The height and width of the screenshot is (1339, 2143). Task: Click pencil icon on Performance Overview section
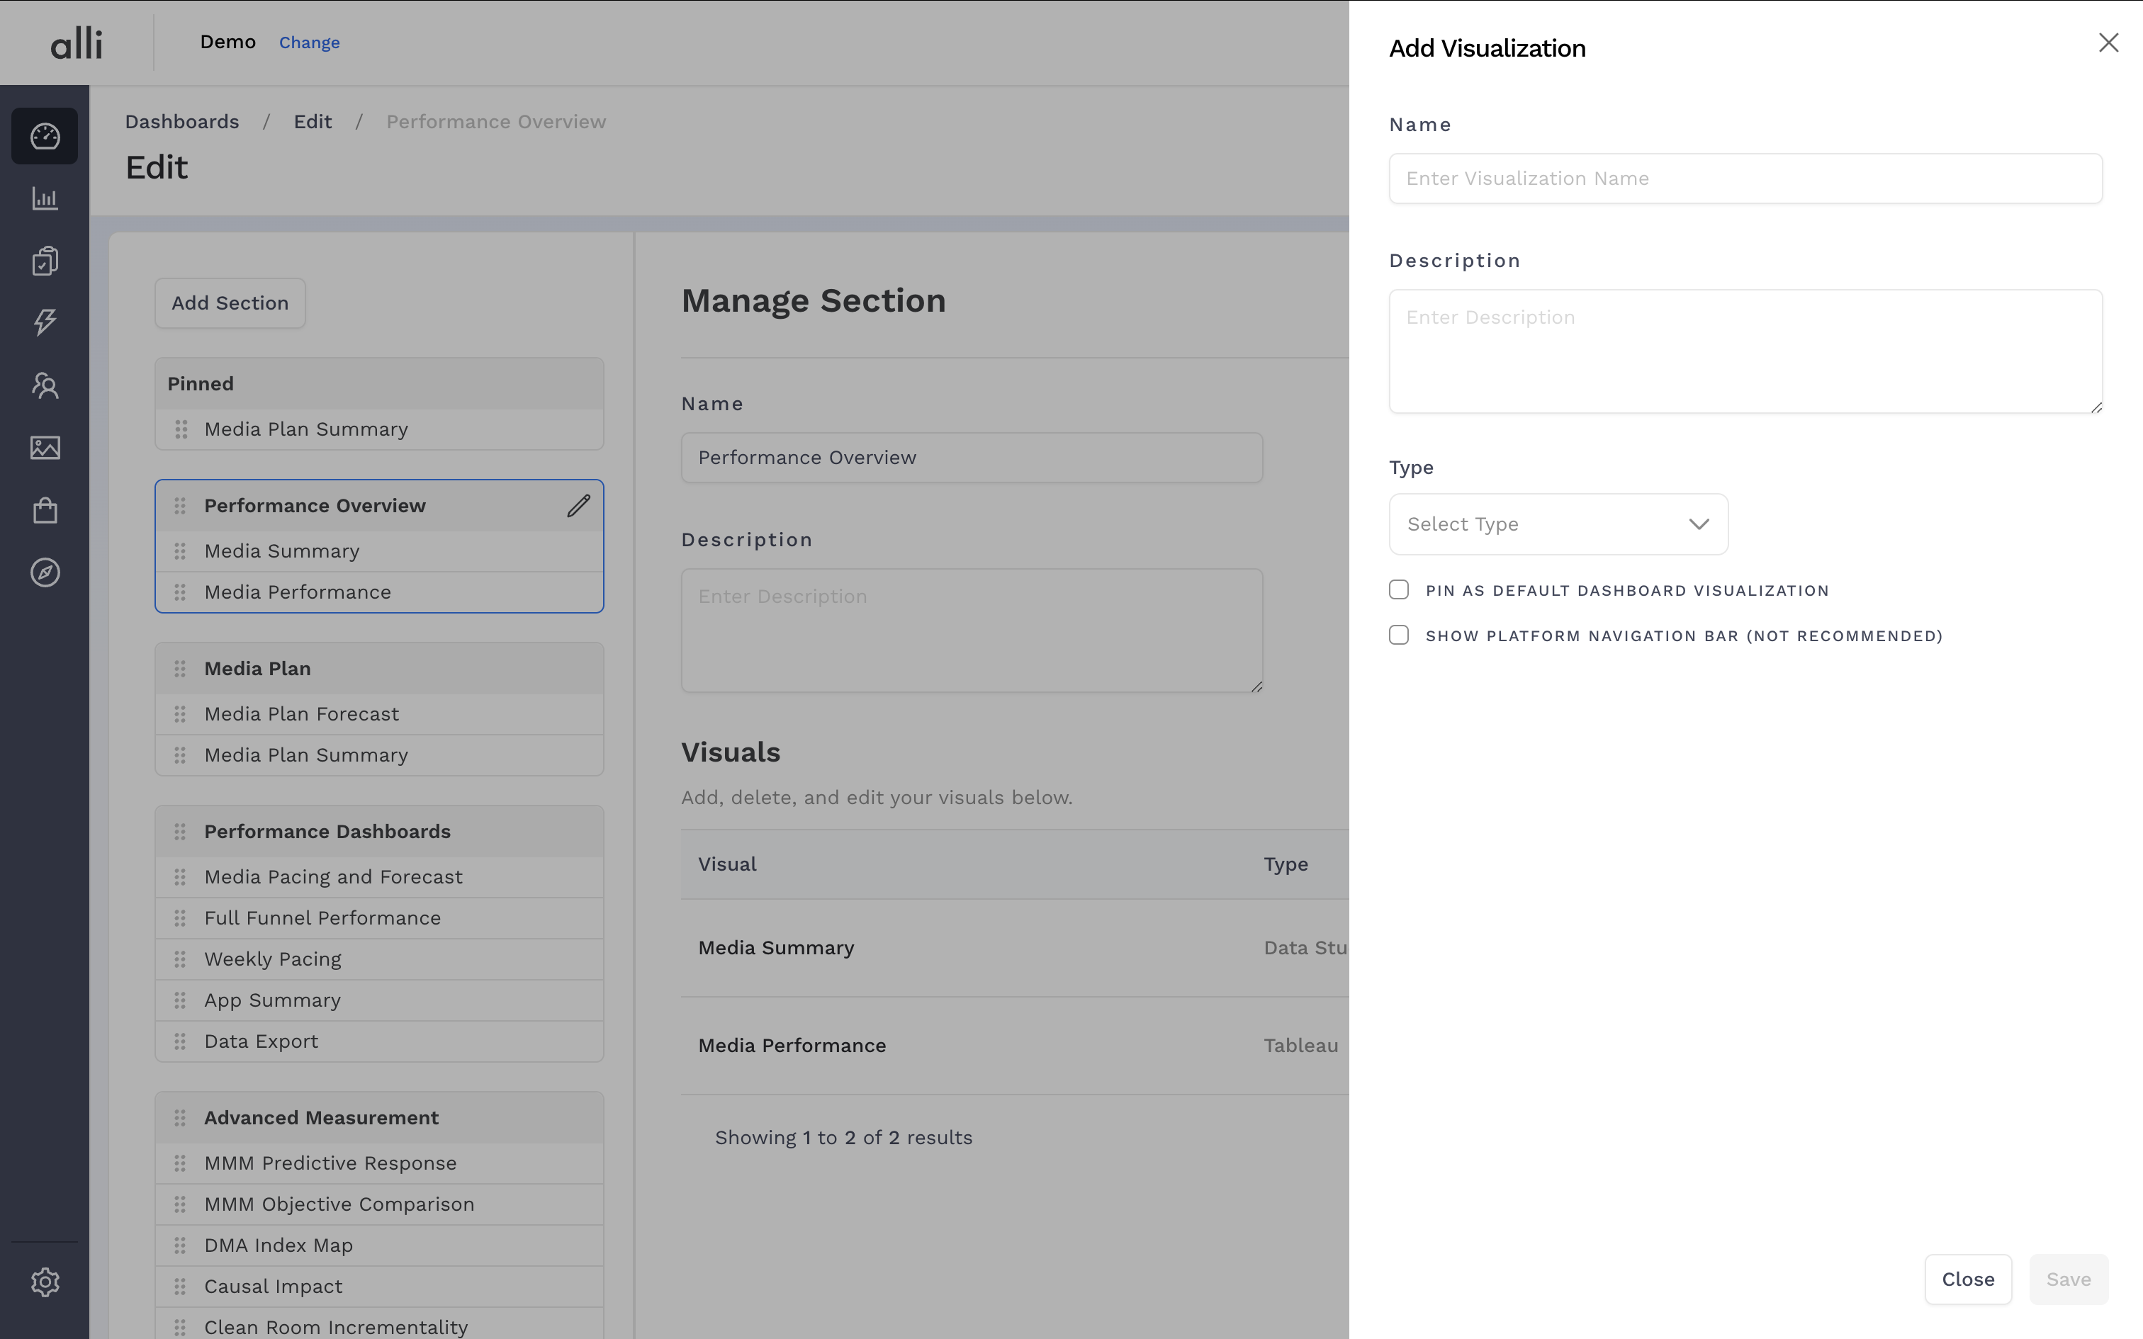578,506
